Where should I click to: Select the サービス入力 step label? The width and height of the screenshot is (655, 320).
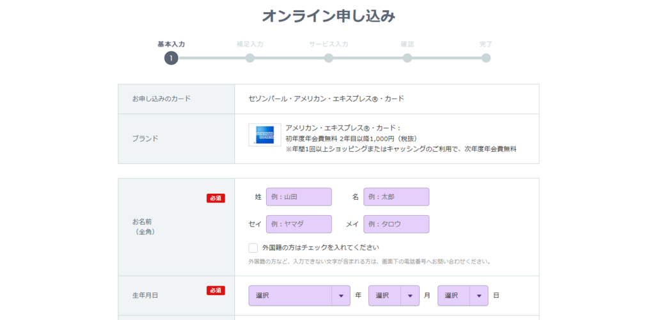[329, 44]
